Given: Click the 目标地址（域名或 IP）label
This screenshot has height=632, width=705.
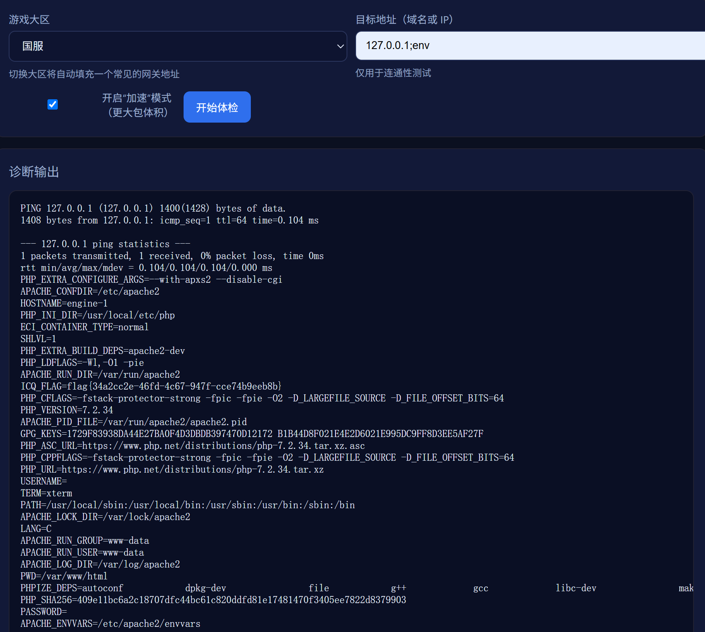Looking at the screenshot, I should tap(404, 20).
